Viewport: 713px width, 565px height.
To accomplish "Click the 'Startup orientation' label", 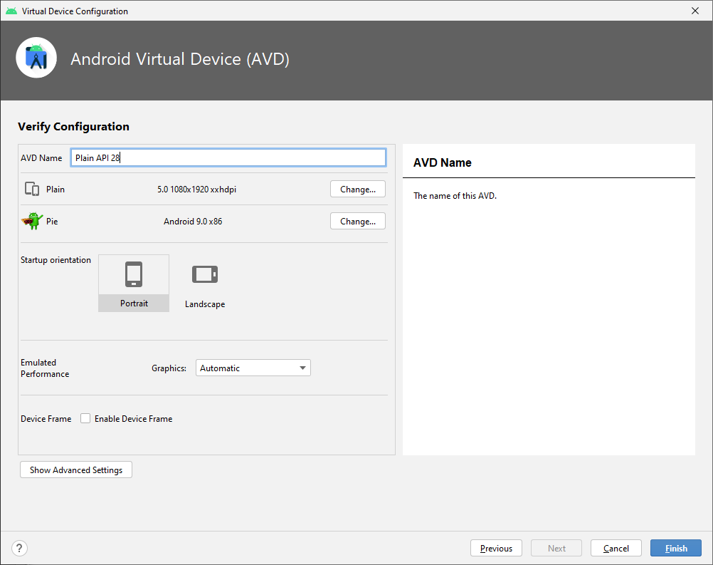I will pyautogui.click(x=56, y=260).
